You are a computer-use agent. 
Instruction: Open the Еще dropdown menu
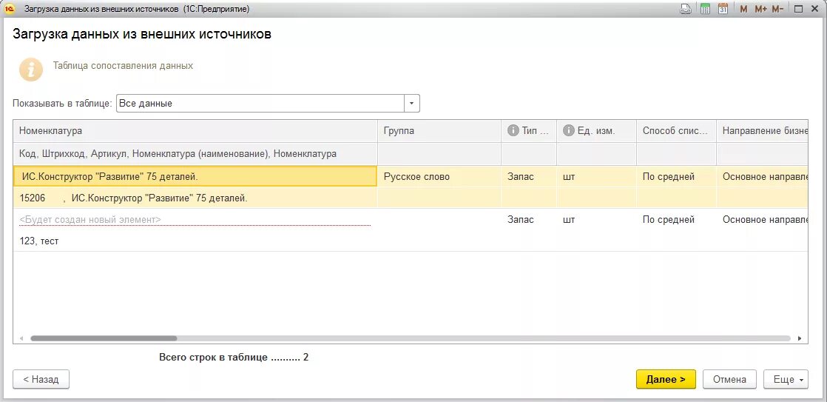(786, 379)
